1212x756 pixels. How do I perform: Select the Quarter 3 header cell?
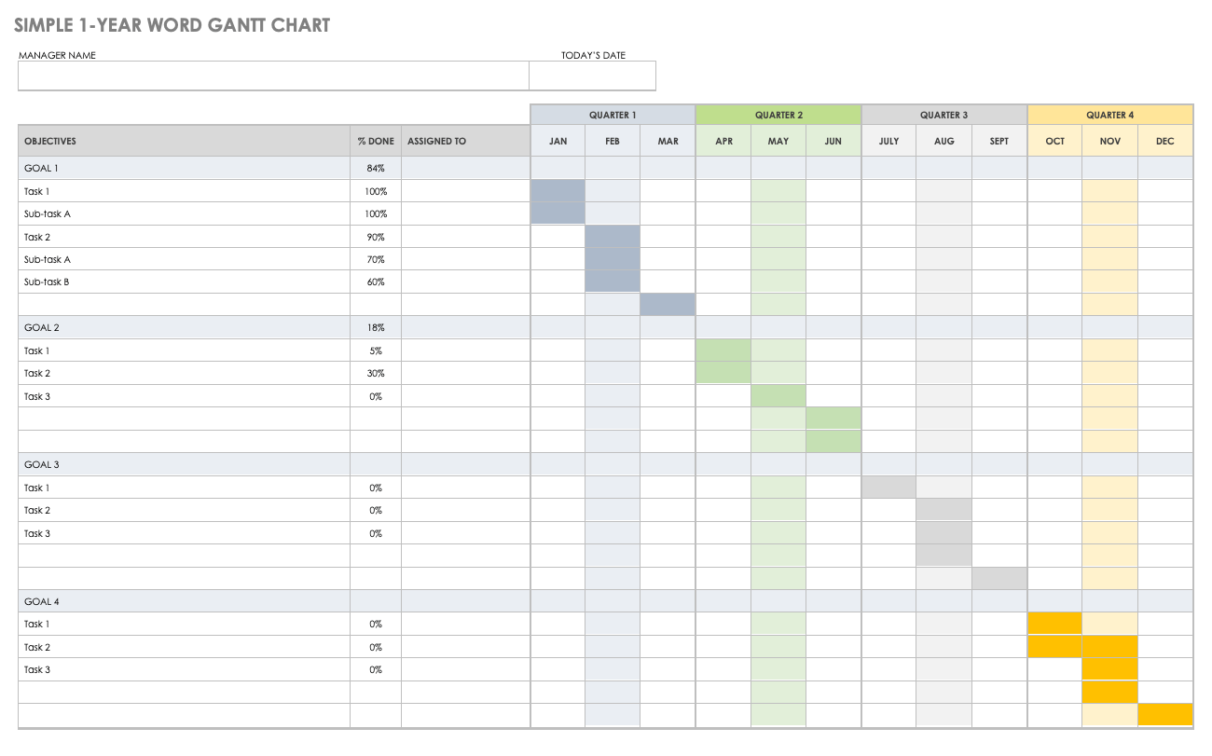(943, 115)
